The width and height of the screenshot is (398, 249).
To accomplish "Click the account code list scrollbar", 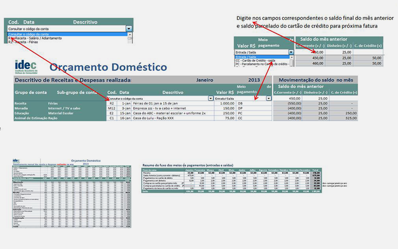I will 129,38.
